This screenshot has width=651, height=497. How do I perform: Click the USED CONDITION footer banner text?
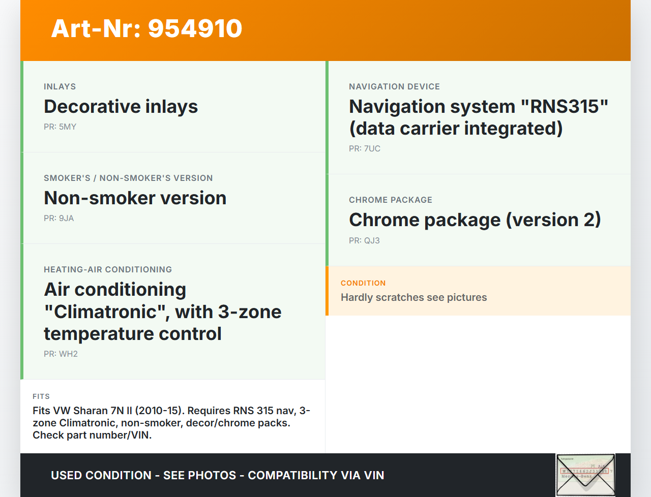[x=217, y=476]
